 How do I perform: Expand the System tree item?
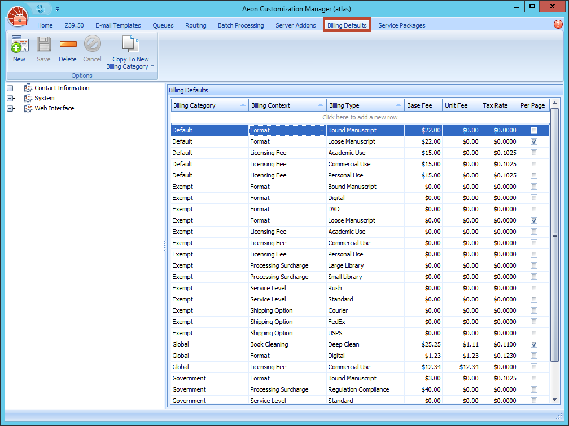[x=10, y=98]
